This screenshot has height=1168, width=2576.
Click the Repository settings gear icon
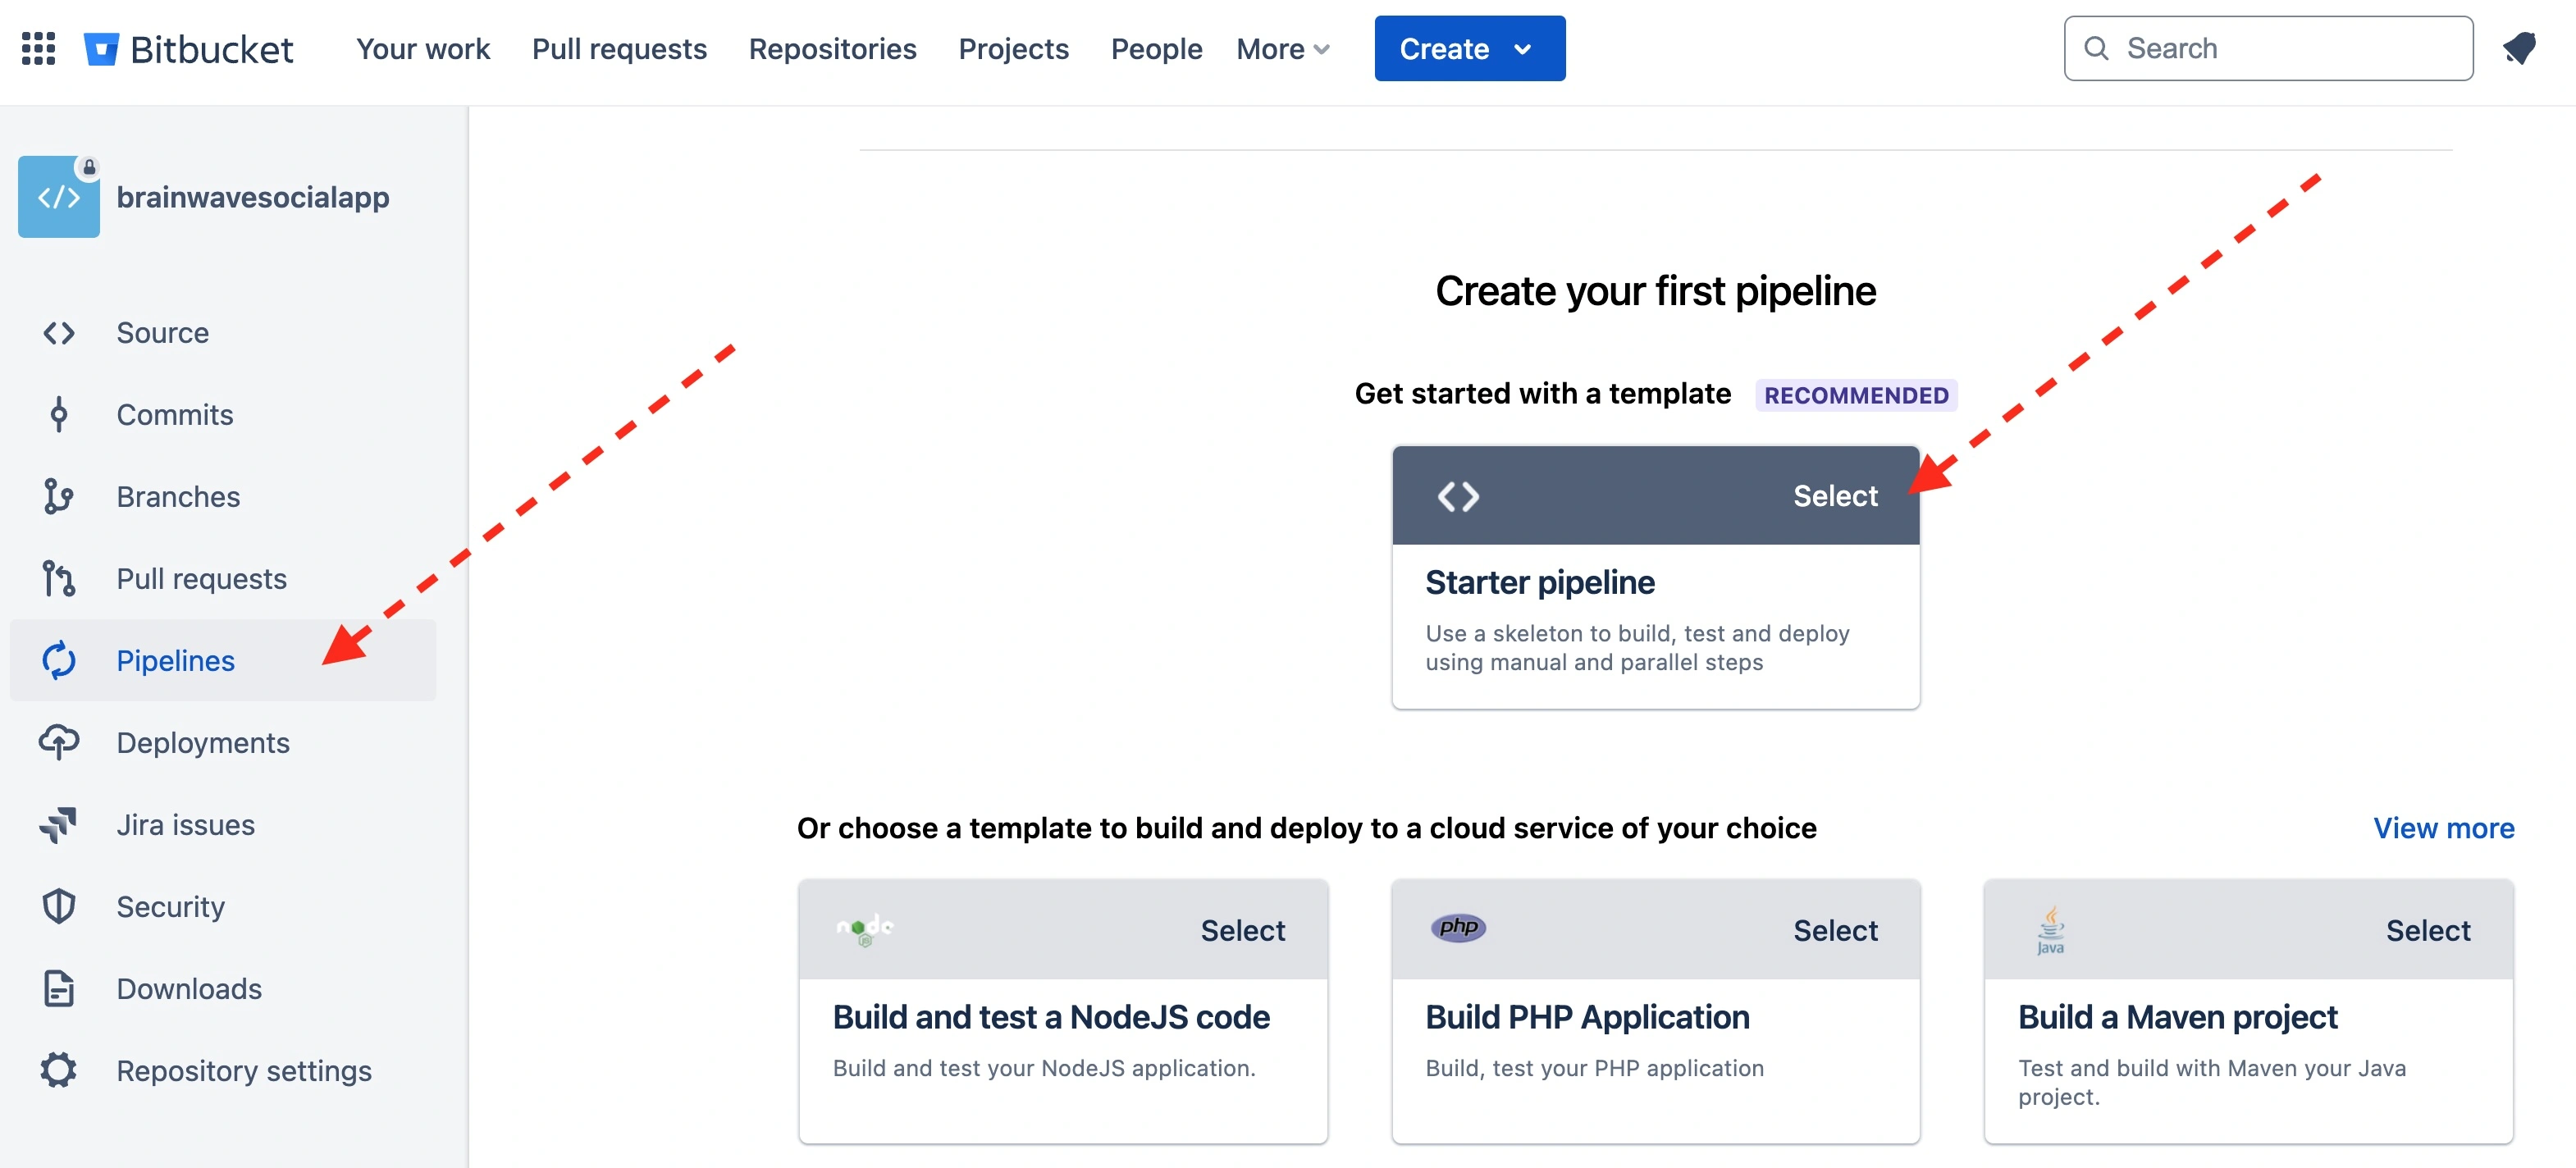point(59,1071)
